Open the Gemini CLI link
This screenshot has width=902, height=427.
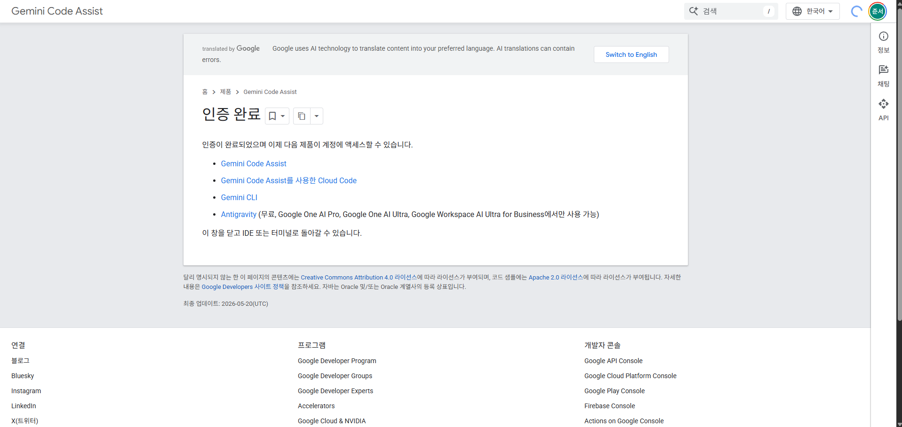tap(239, 198)
